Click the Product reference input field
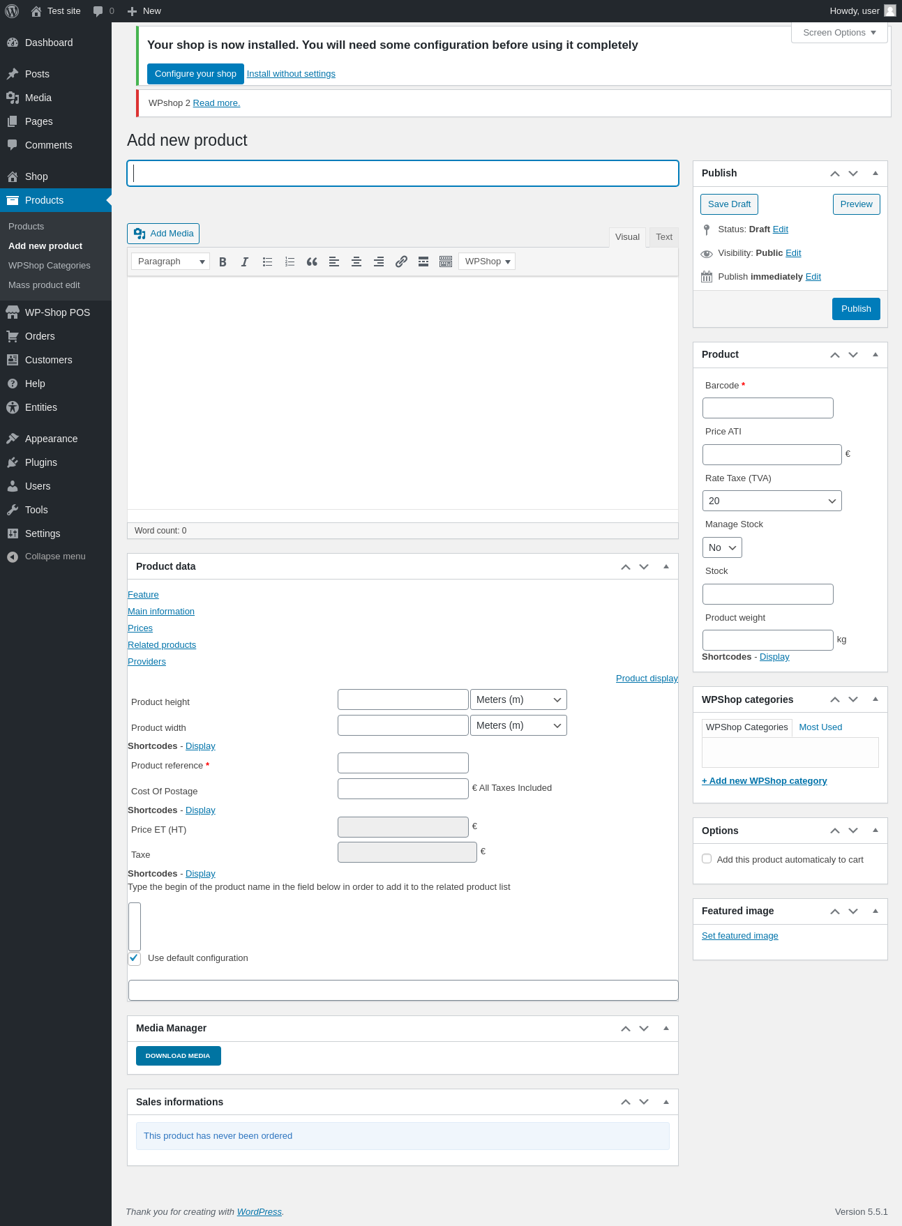This screenshot has width=902, height=1226. tap(403, 763)
